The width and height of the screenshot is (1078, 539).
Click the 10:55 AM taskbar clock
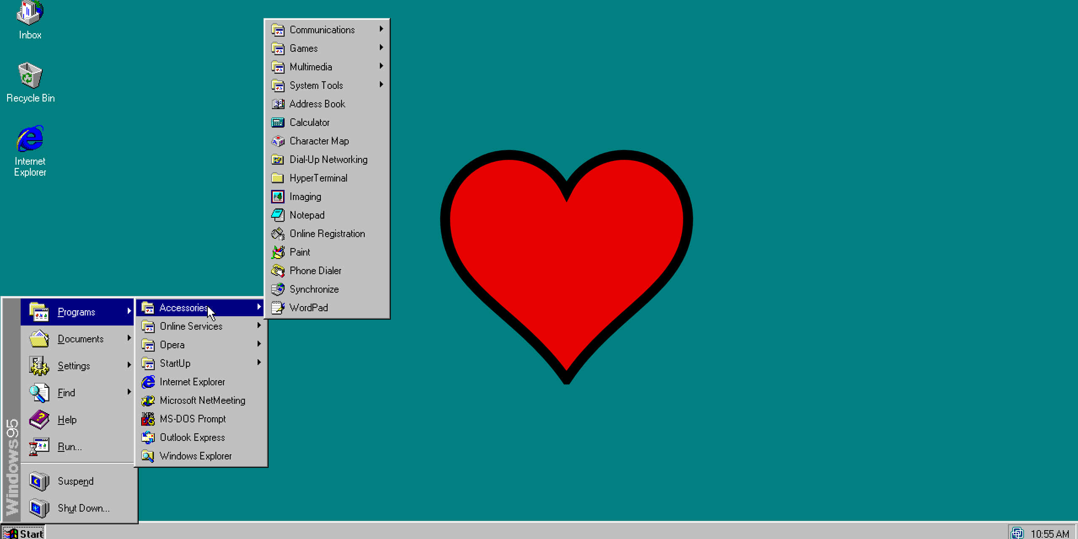(1050, 534)
